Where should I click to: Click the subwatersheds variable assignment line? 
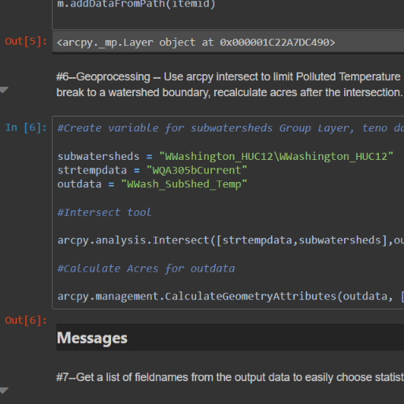pos(225,157)
